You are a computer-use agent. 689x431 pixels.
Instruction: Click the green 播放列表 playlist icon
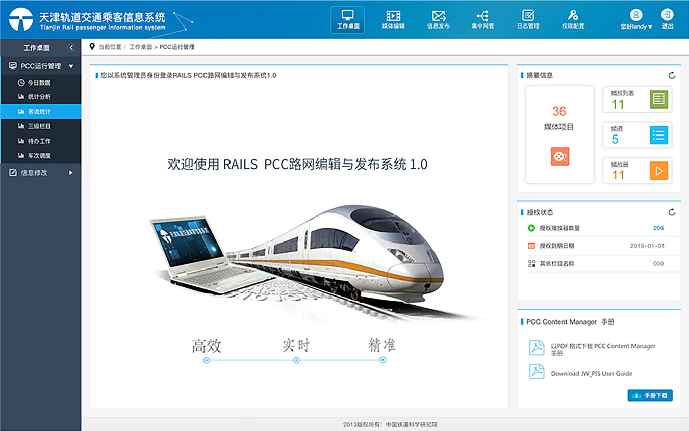point(659,99)
